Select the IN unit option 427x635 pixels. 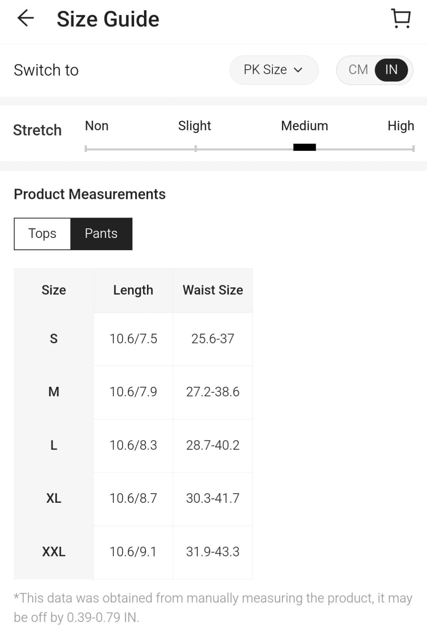pos(391,70)
